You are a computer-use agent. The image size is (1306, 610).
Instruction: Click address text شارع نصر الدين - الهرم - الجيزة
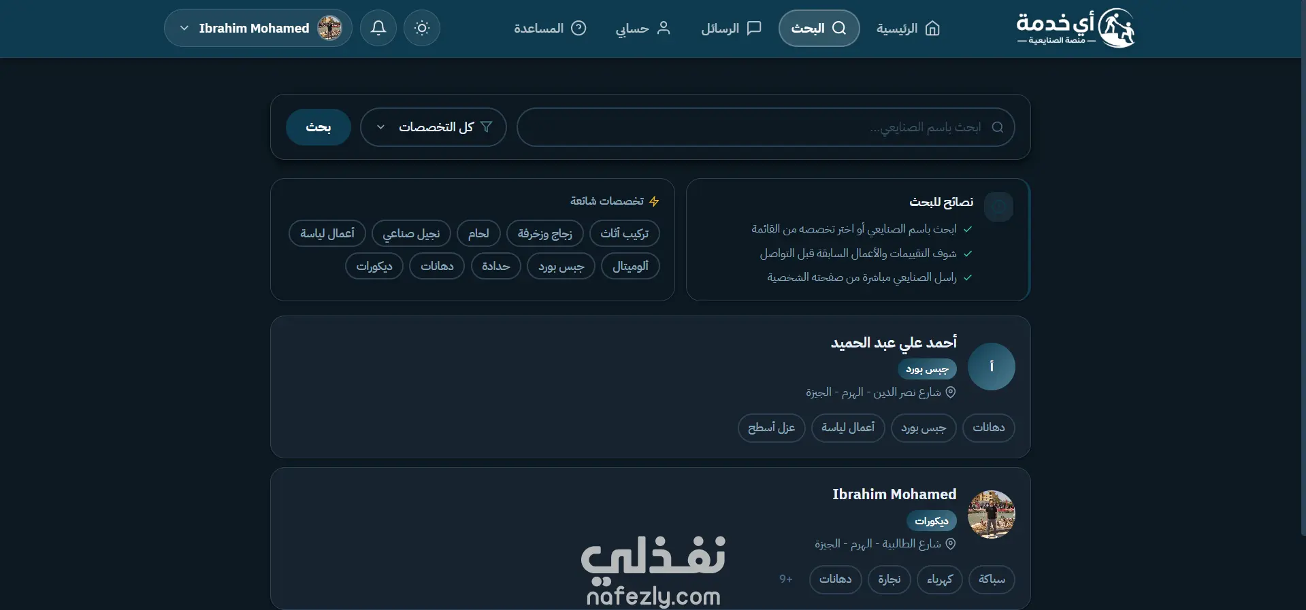click(x=873, y=392)
